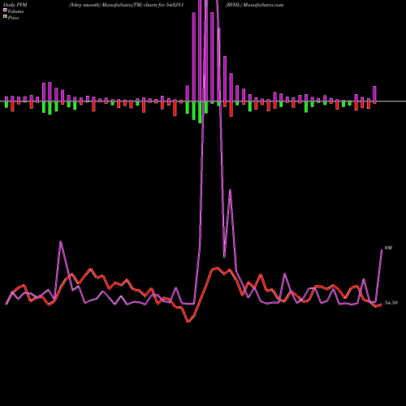Select the 'Price' legend label

tap(13, 18)
